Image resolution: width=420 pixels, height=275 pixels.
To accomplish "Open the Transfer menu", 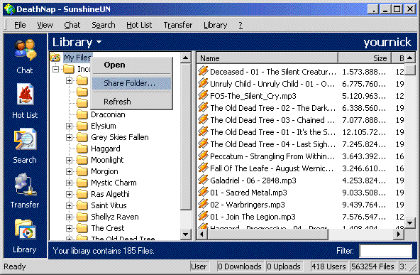I will 178,25.
